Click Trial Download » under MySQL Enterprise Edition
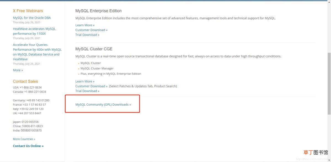The width and height of the screenshot is (331, 162). point(87,35)
